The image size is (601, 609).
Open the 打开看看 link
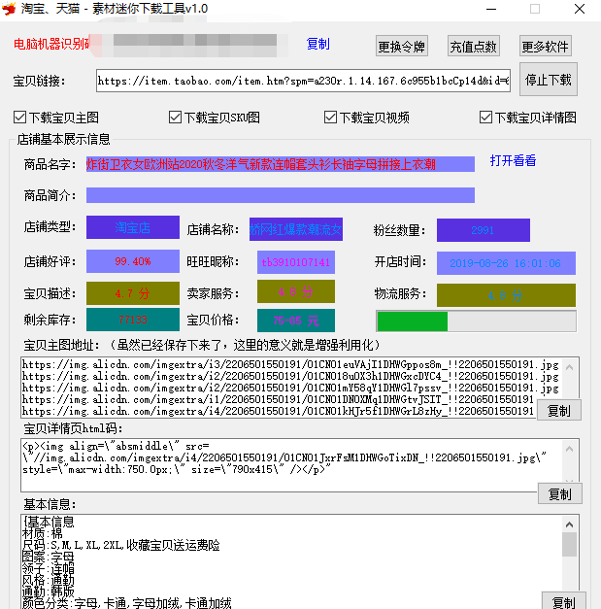click(513, 161)
